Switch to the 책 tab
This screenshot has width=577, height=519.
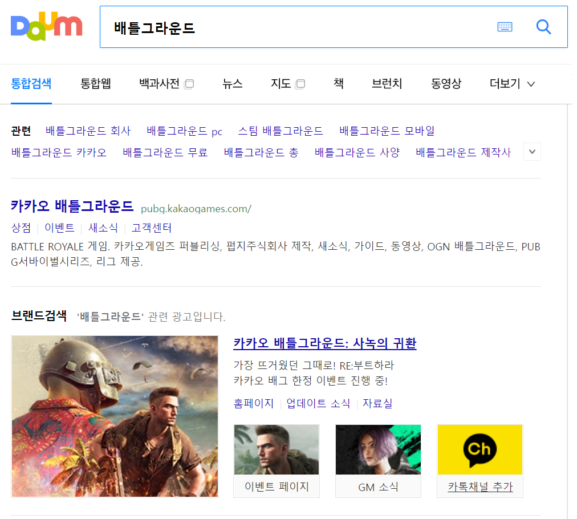tap(339, 84)
